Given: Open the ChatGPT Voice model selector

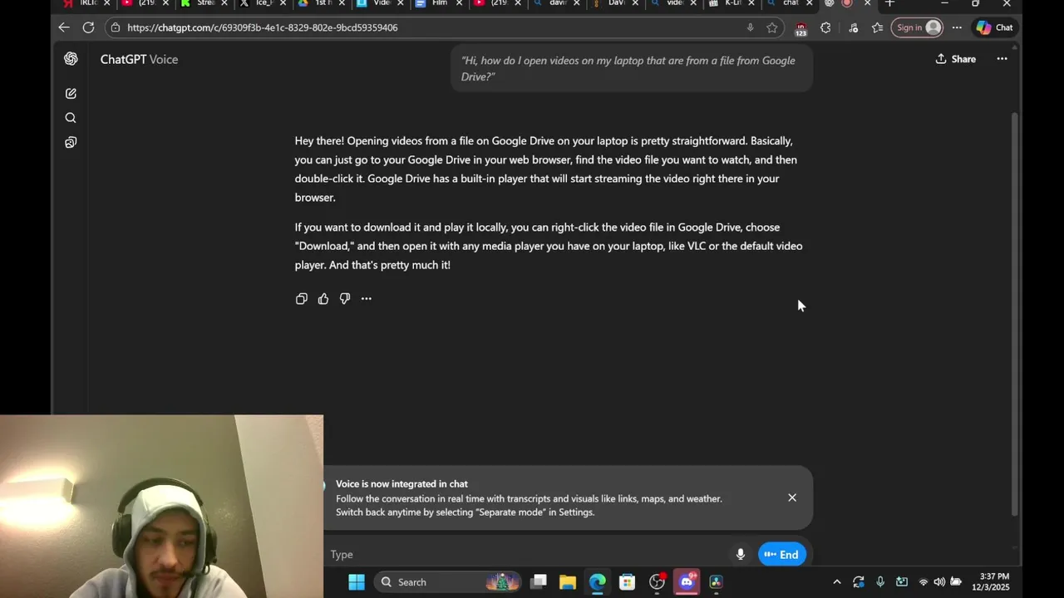Looking at the screenshot, I should [x=139, y=59].
